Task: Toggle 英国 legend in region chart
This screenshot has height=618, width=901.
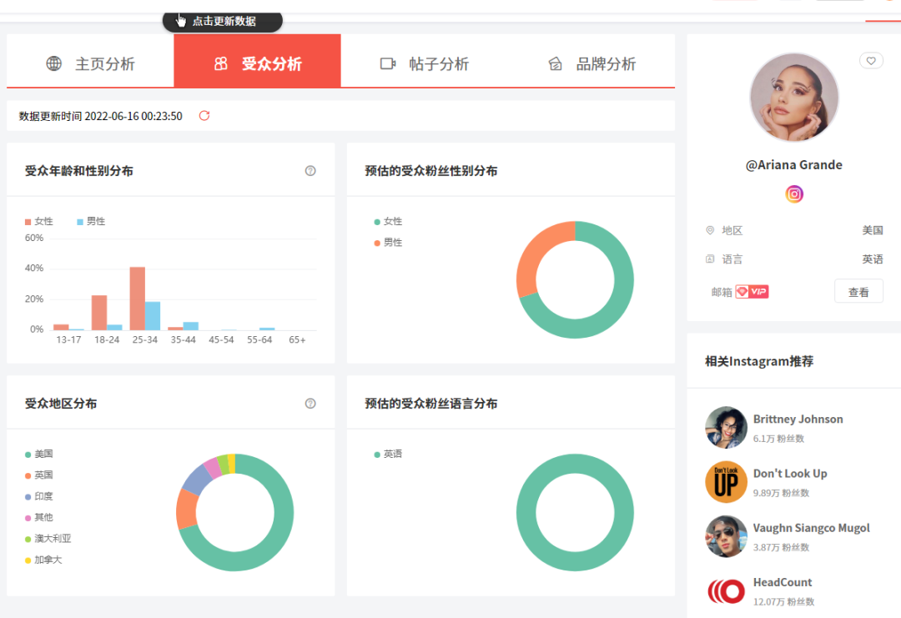Action: coord(39,475)
